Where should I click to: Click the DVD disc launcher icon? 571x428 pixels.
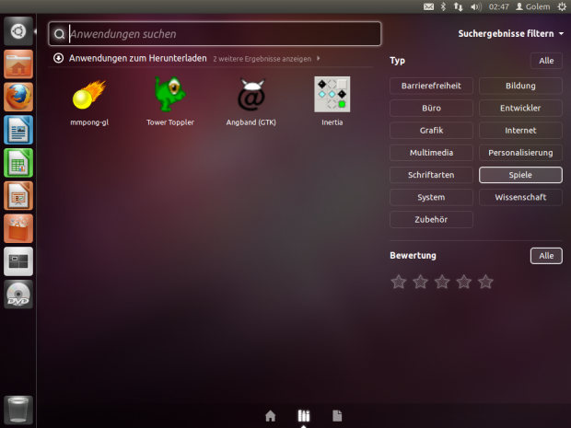[x=18, y=294]
